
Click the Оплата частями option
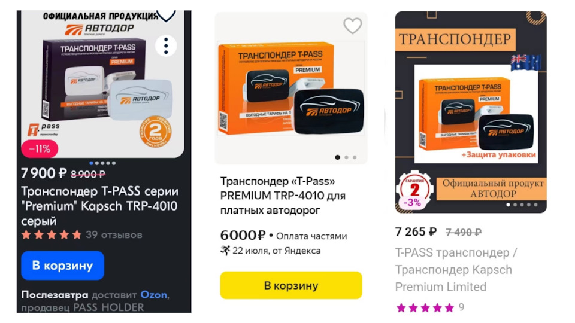(311, 236)
